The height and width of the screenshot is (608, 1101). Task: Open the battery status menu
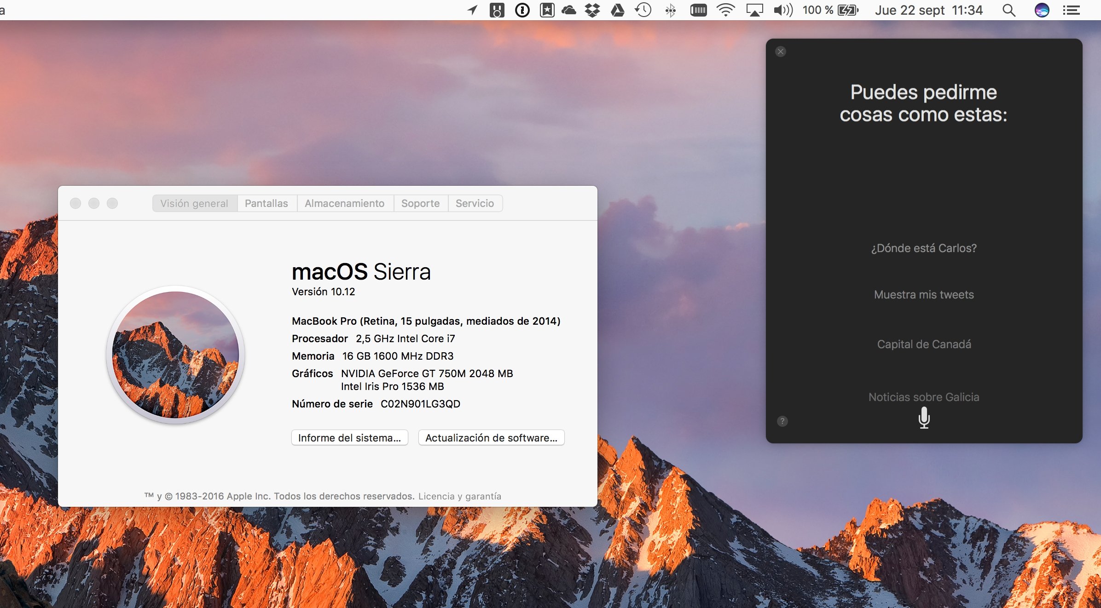[831, 10]
